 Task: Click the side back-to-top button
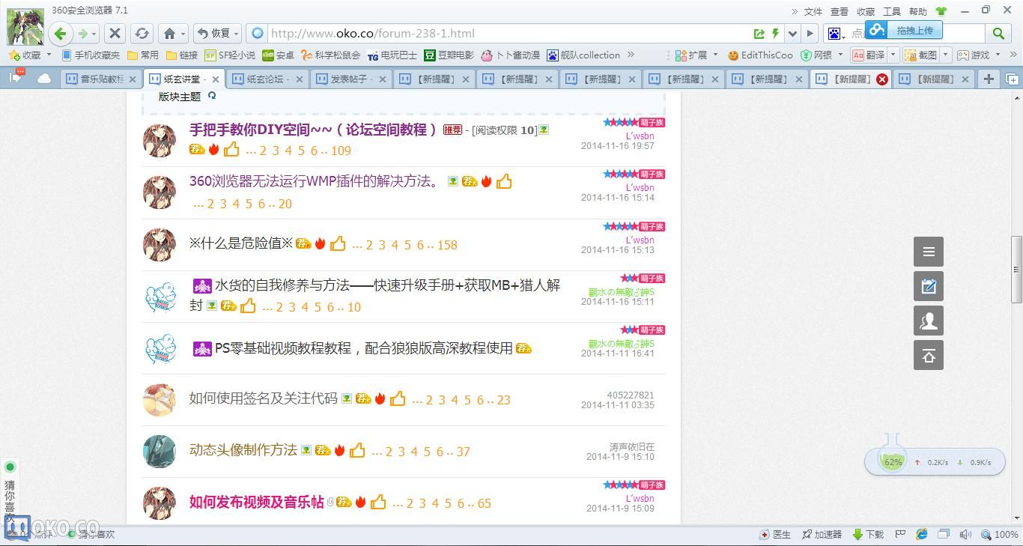(x=929, y=355)
